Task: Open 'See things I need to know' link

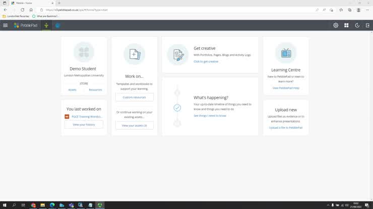Action: (210, 116)
